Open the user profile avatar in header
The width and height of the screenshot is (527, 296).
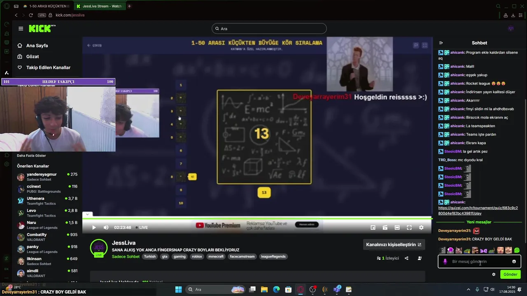[511, 28]
